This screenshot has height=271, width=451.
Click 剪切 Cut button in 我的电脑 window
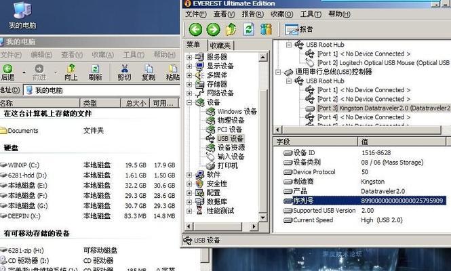124,72
